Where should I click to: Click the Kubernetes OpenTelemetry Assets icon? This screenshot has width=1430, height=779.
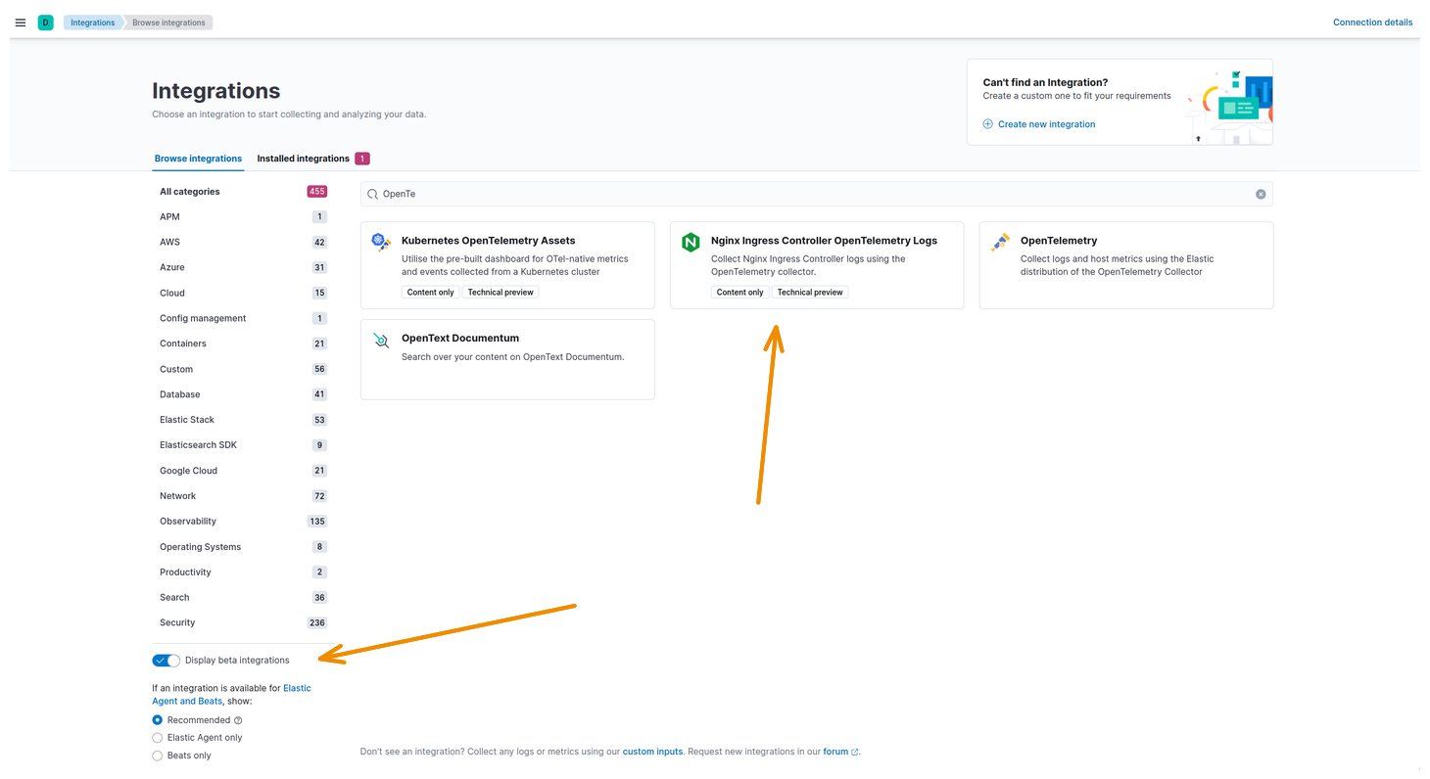pos(382,243)
